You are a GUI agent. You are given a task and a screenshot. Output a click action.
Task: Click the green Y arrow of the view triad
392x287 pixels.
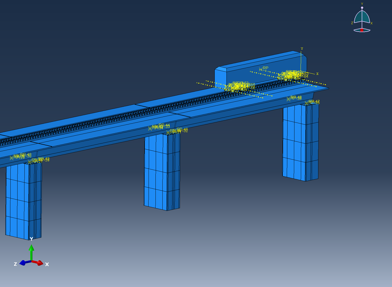tap(31, 249)
